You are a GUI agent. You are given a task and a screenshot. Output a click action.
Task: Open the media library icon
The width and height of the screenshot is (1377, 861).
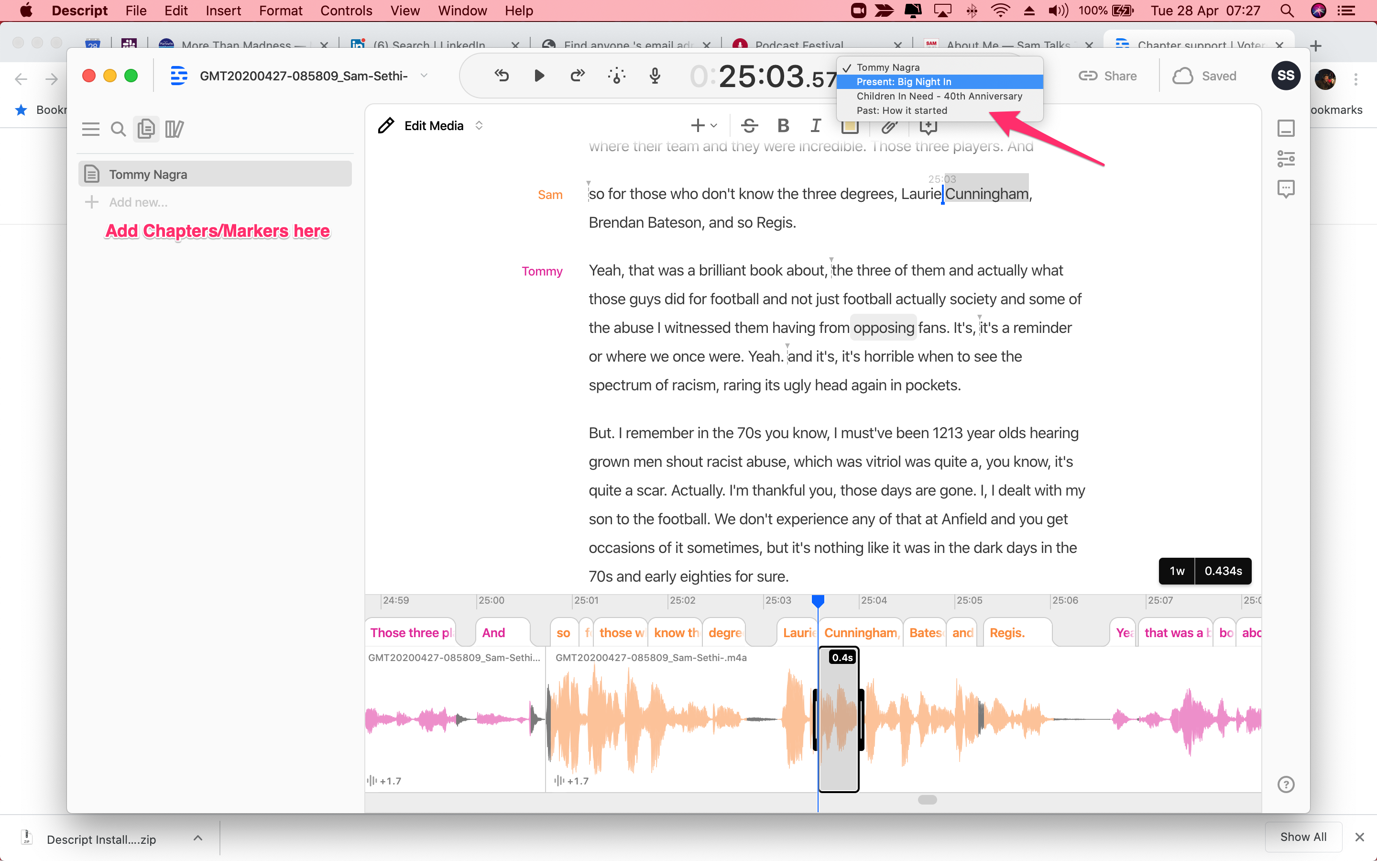(x=174, y=129)
